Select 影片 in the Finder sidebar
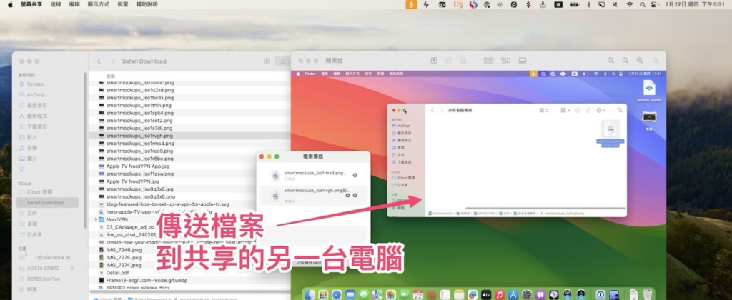Viewport: 732px width, 300px height. tap(31, 137)
